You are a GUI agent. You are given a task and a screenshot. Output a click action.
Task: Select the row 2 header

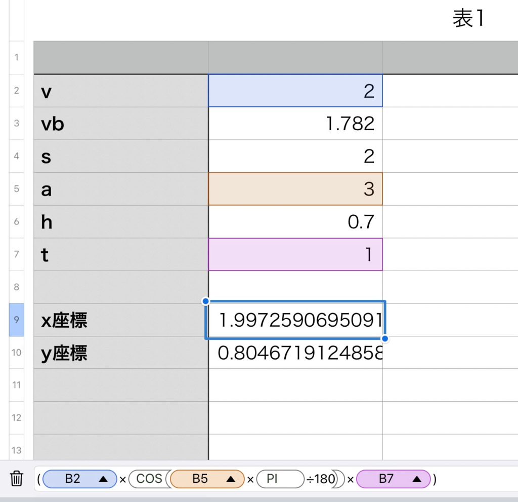click(x=16, y=91)
